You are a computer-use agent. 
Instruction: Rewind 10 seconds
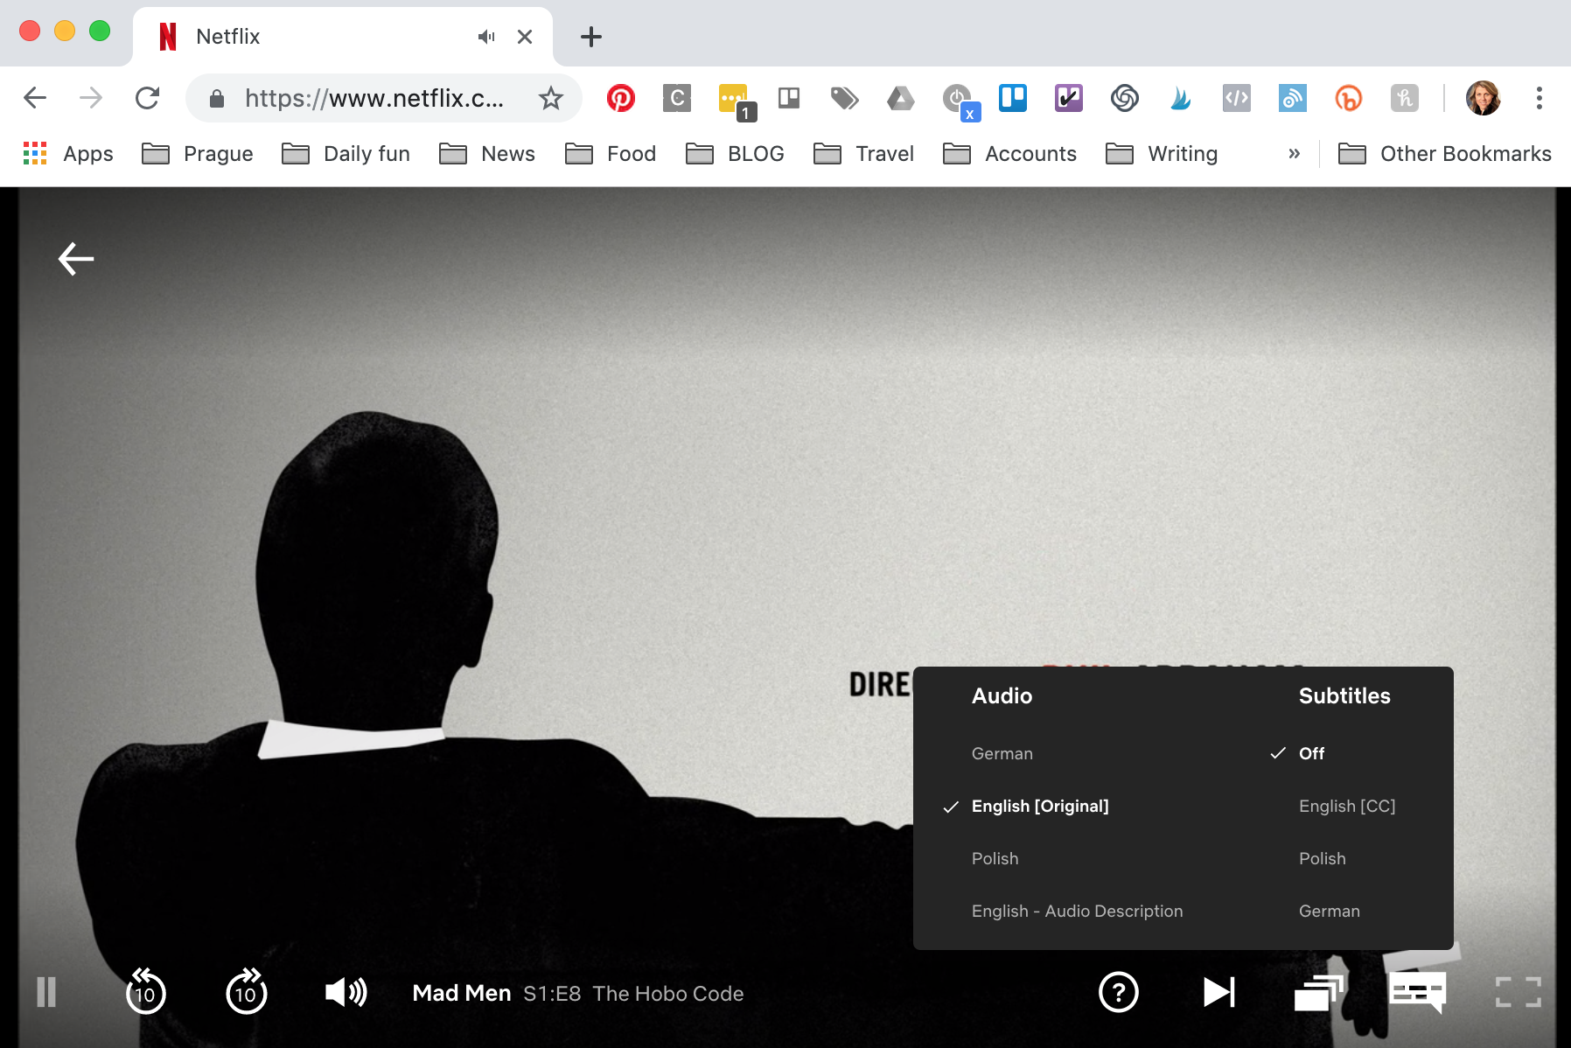145,991
